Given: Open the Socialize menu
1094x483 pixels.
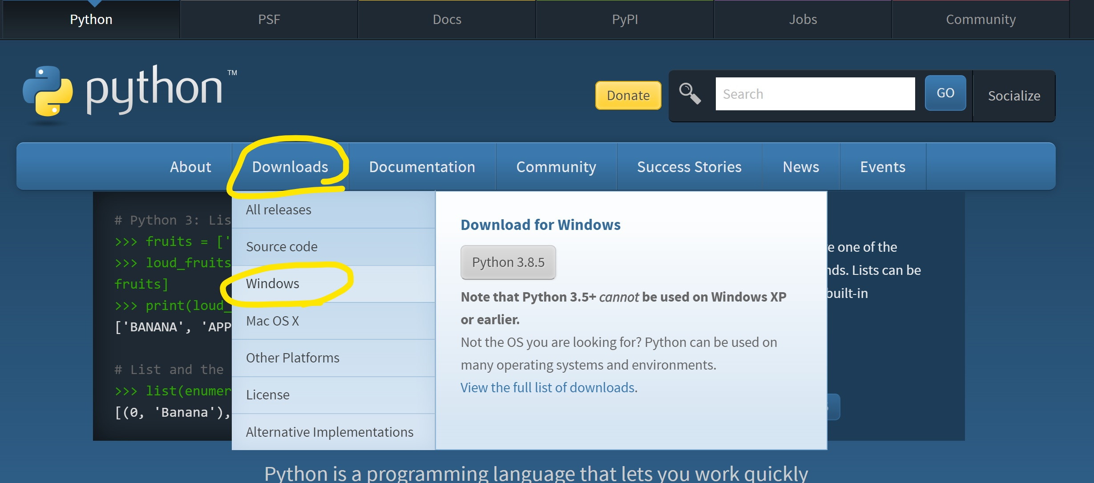Looking at the screenshot, I should click(x=1013, y=96).
